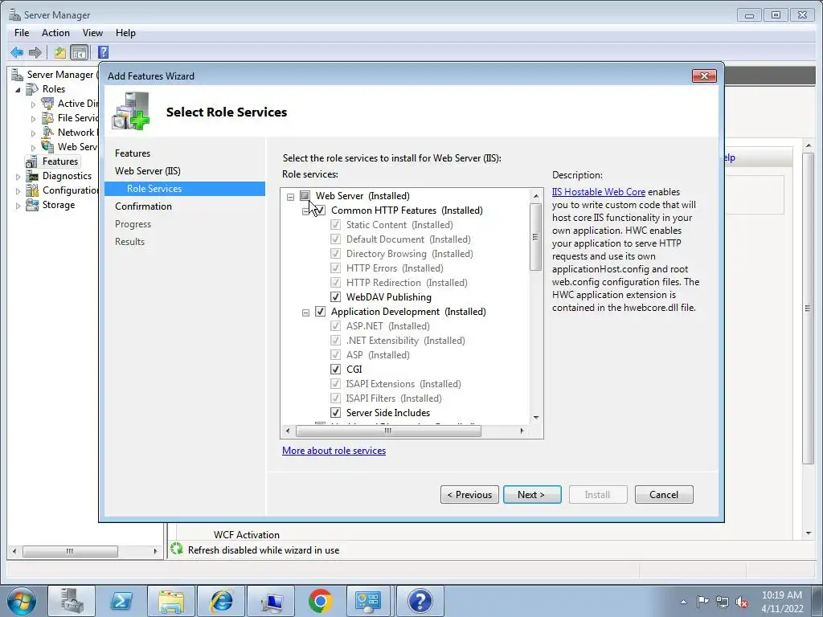823x617 pixels.
Task: Collapse the Common HTTP Features node
Action: [x=305, y=211]
